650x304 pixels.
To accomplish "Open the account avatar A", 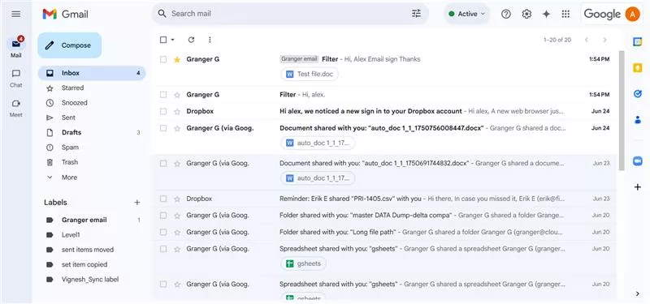I will pyautogui.click(x=632, y=14).
